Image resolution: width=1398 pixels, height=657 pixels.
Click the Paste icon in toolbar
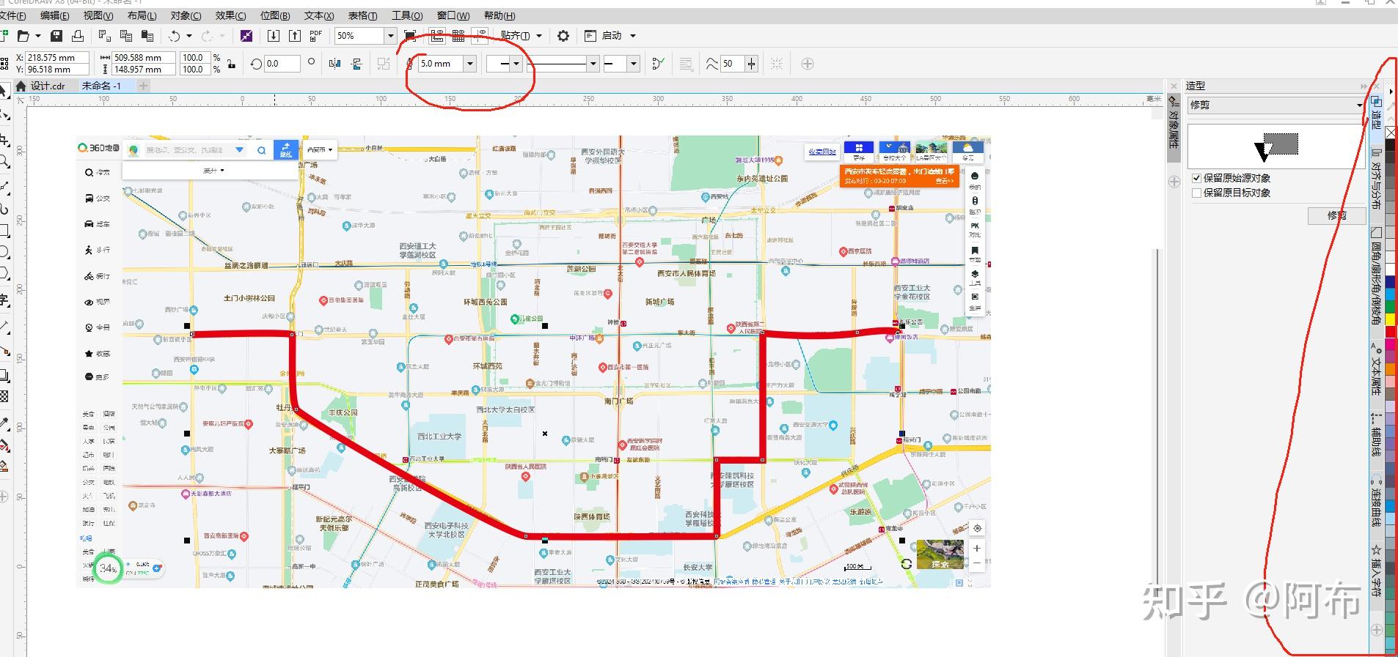(147, 36)
